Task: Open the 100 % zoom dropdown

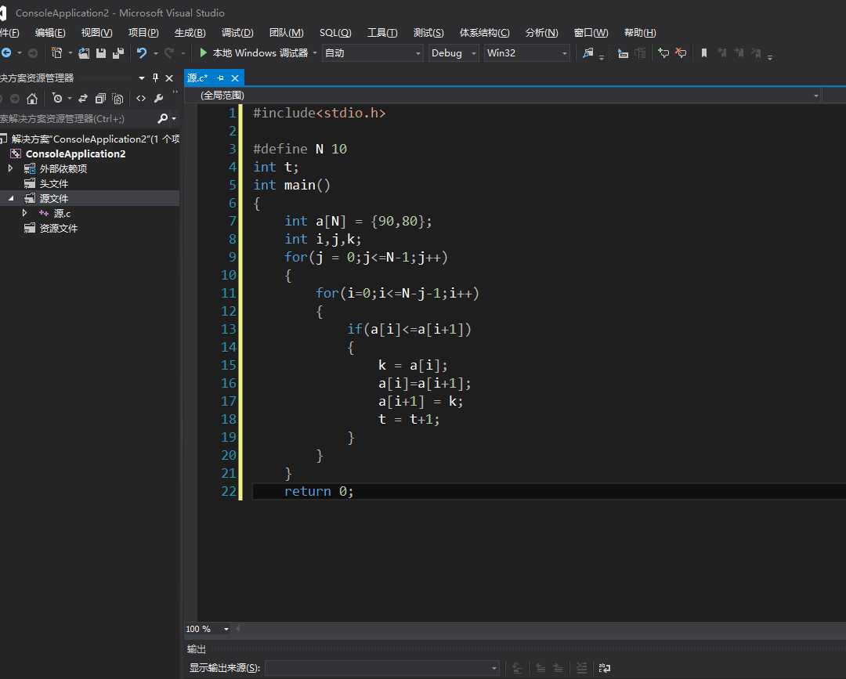Action: [226, 630]
